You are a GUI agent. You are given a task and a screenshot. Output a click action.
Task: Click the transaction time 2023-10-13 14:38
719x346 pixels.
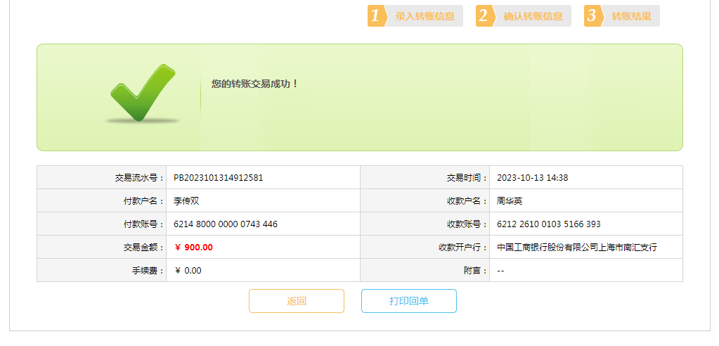[532, 178]
